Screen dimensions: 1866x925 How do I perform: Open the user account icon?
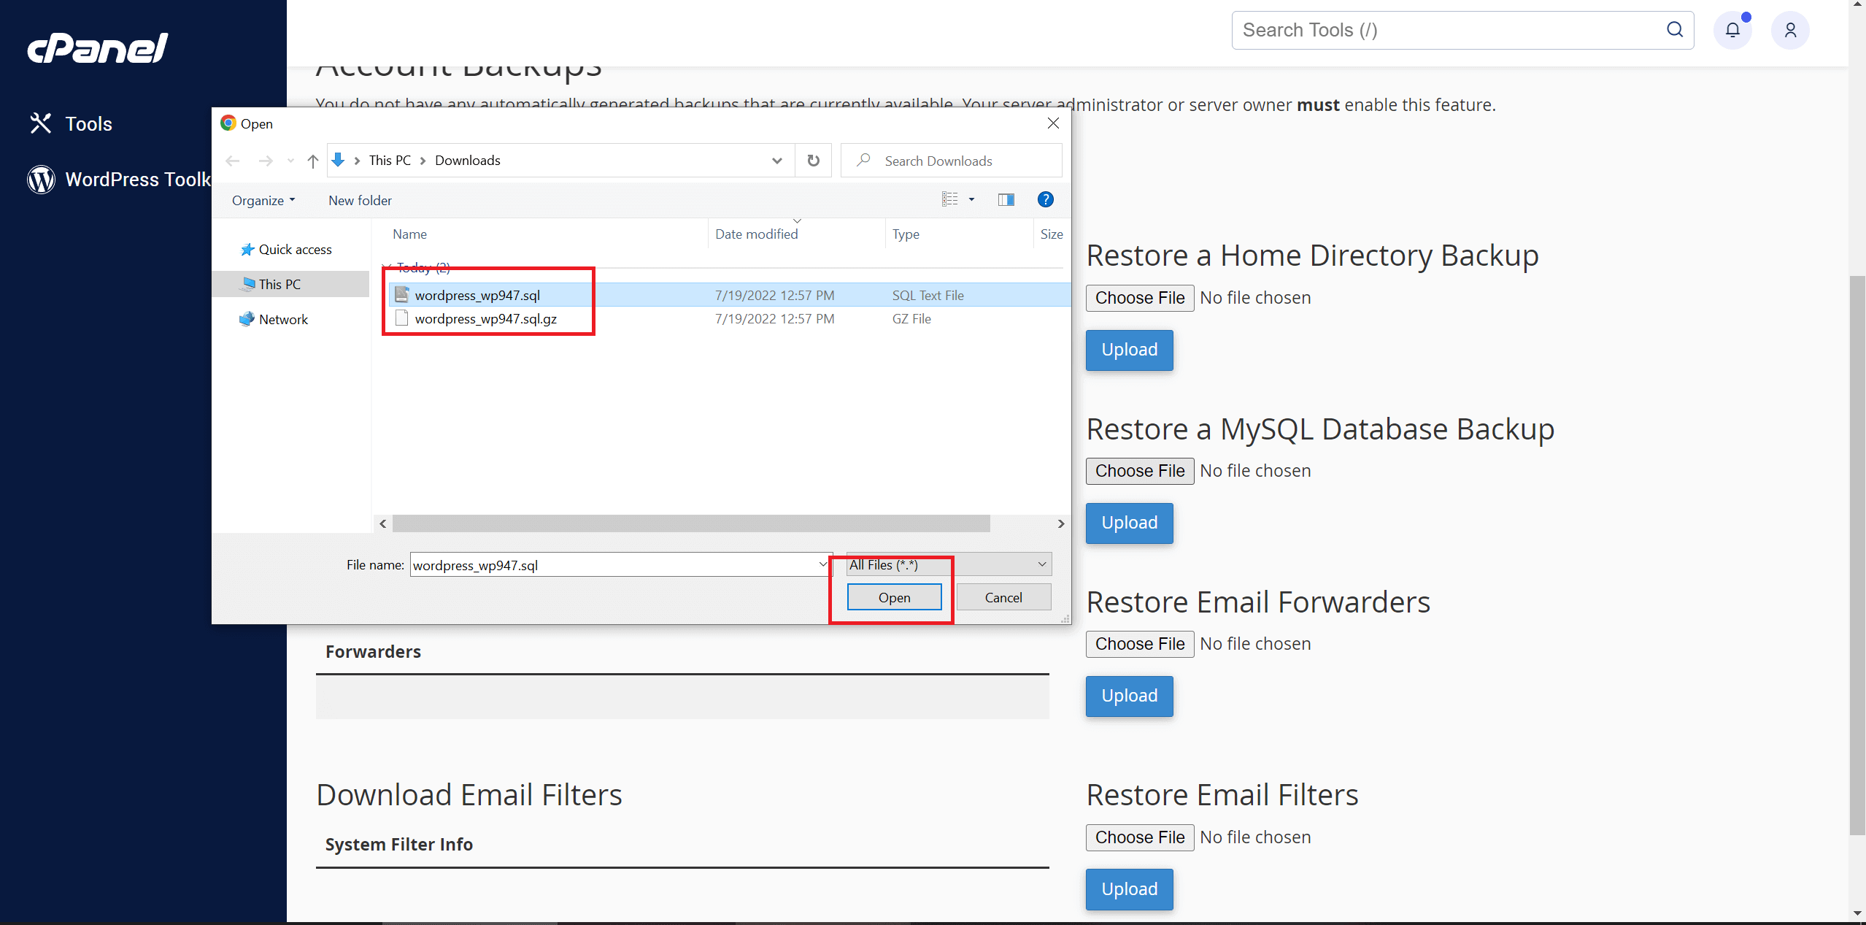(x=1790, y=30)
